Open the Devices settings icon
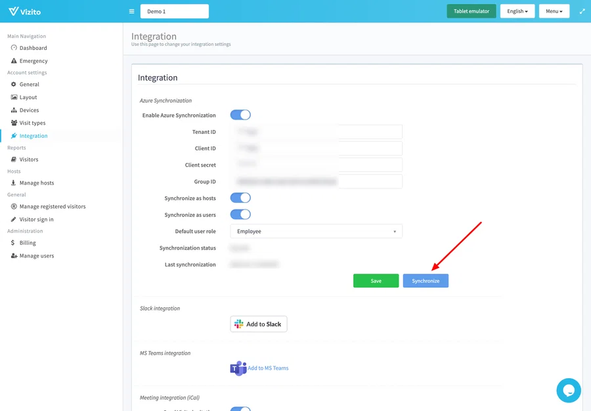 pyautogui.click(x=14, y=110)
